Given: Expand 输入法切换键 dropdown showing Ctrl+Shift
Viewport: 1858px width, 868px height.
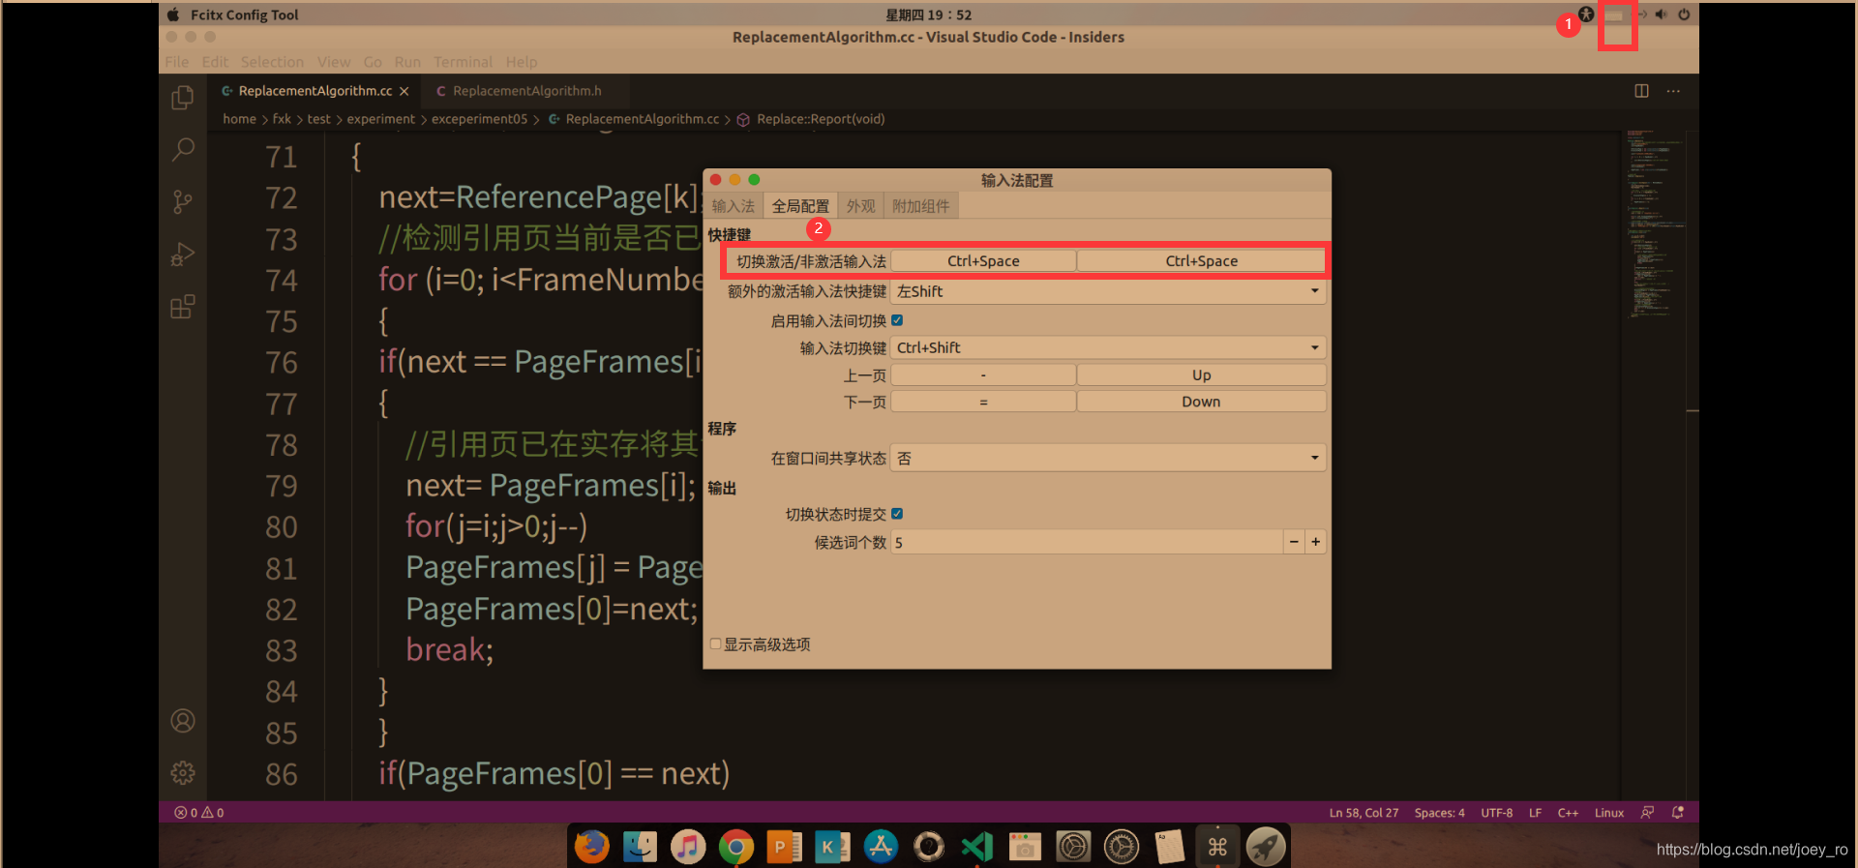Looking at the screenshot, I should 1108,347.
